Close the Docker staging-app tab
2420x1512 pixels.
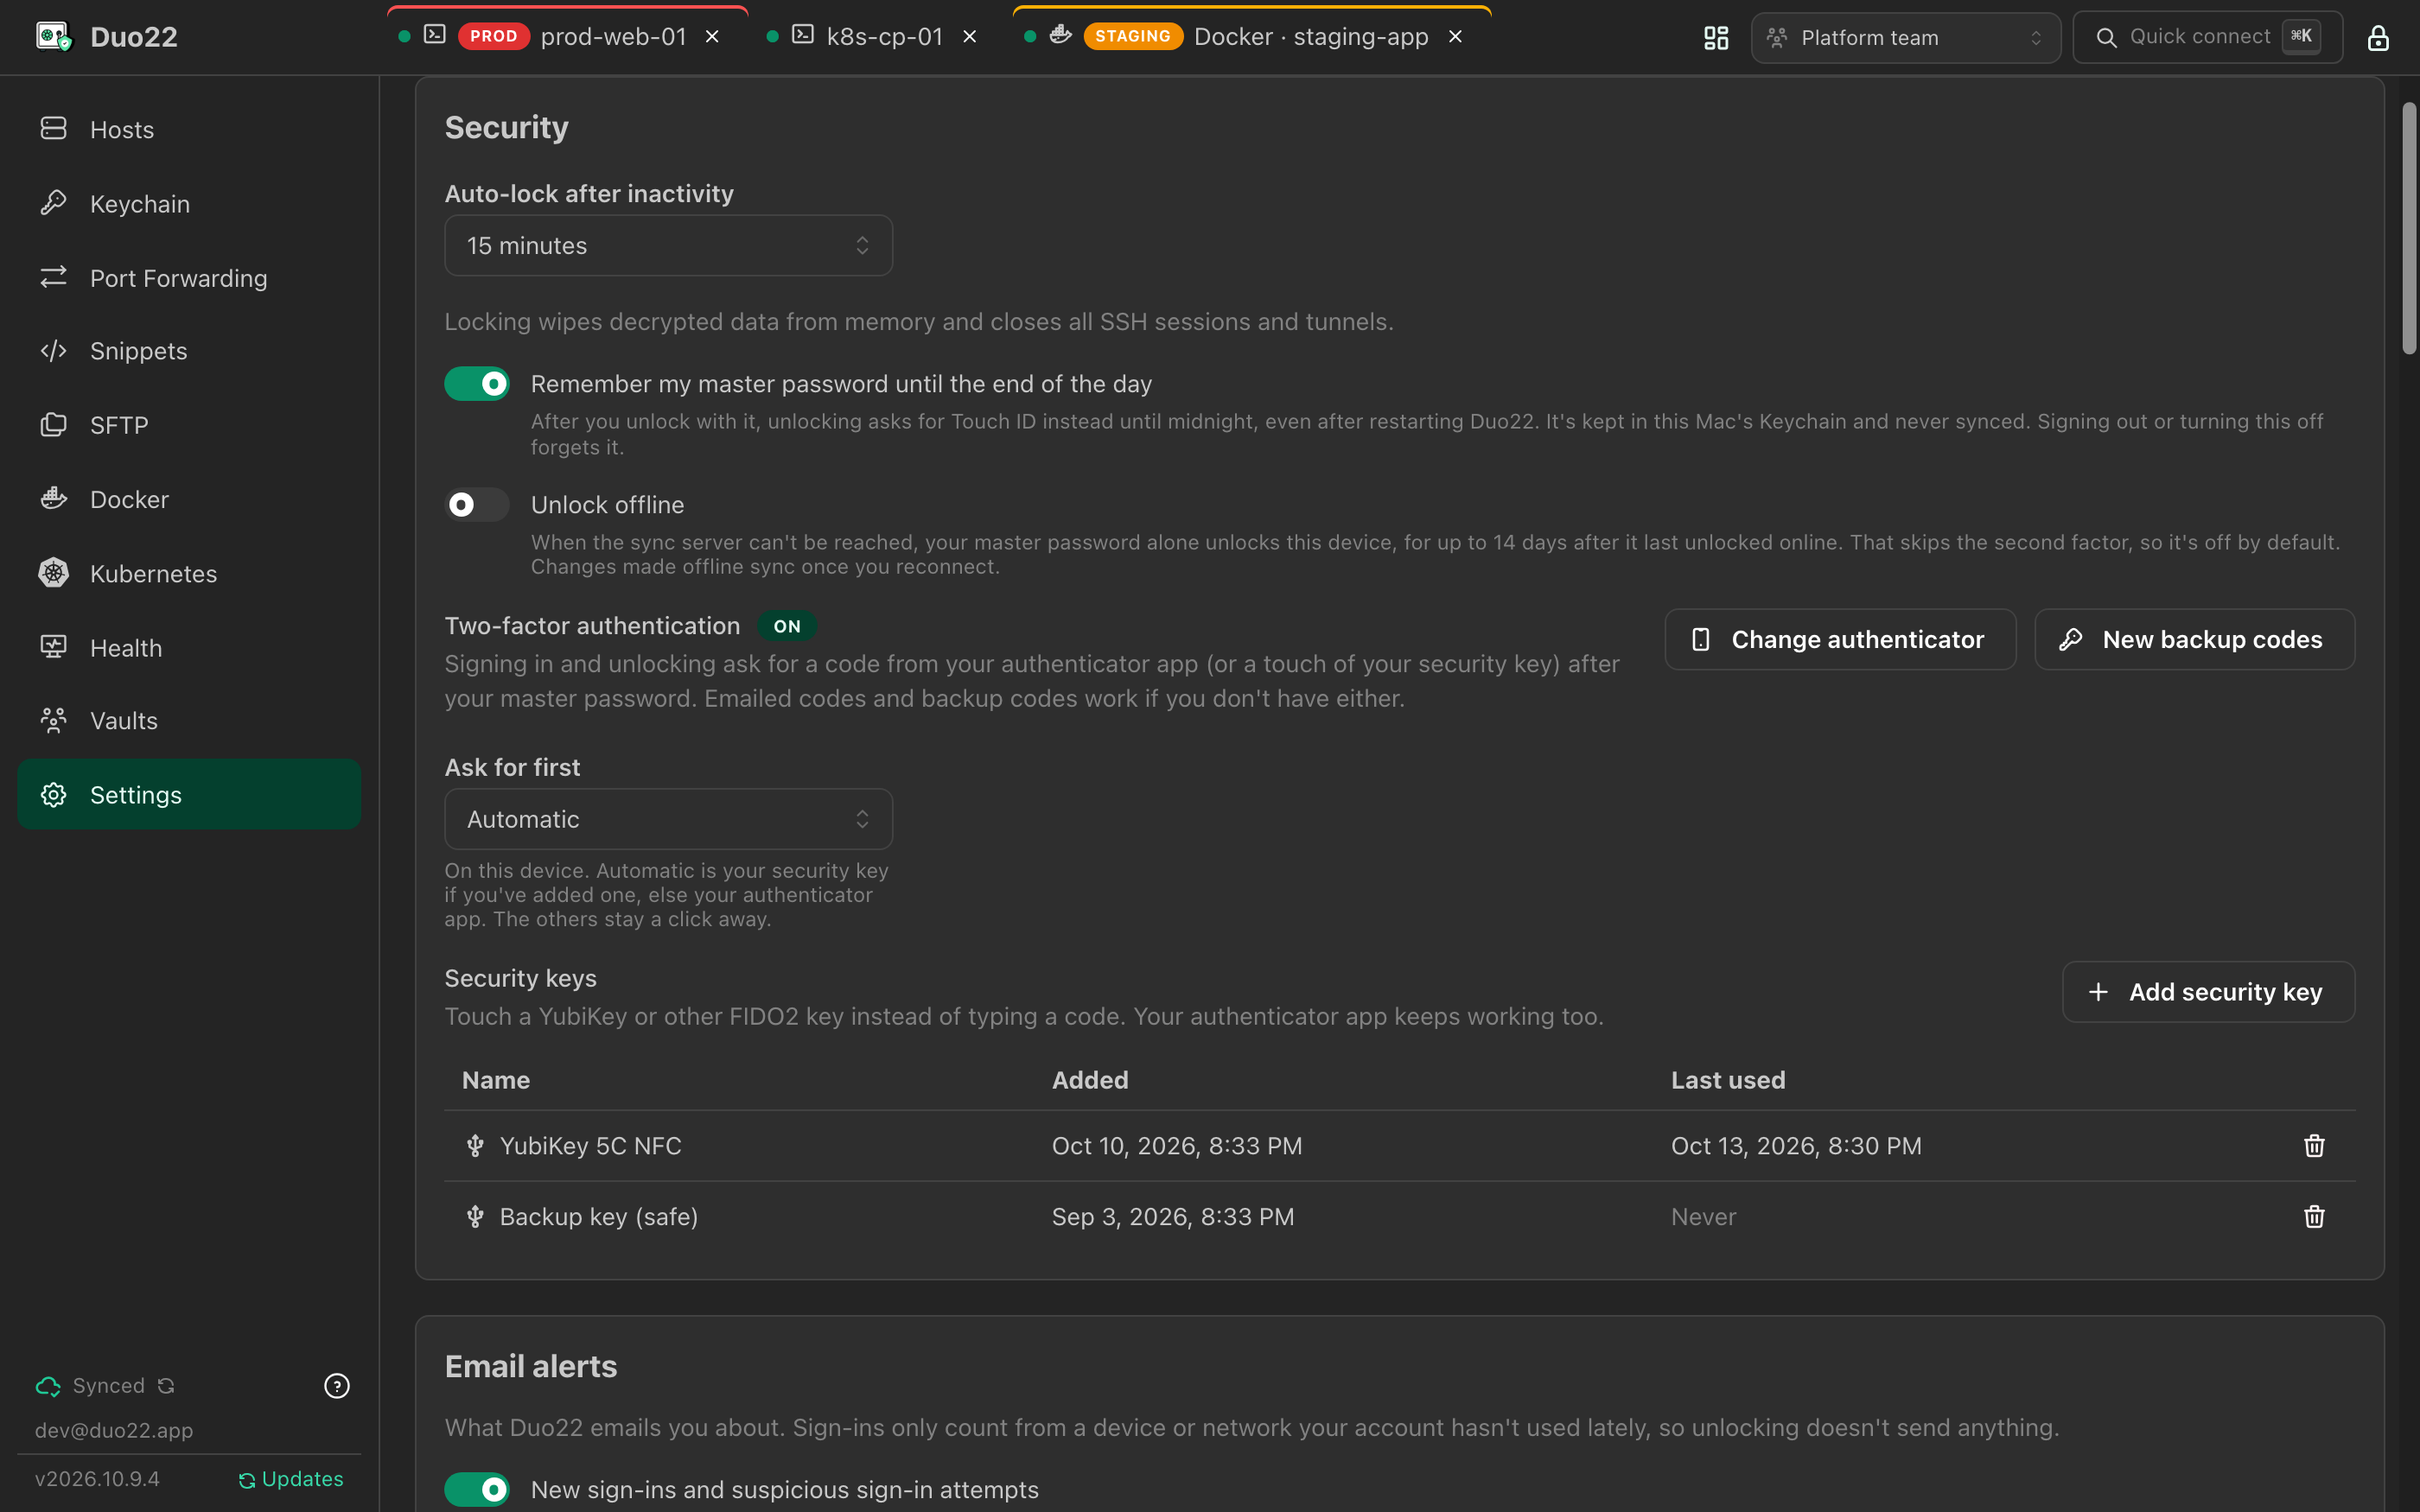(x=1455, y=37)
